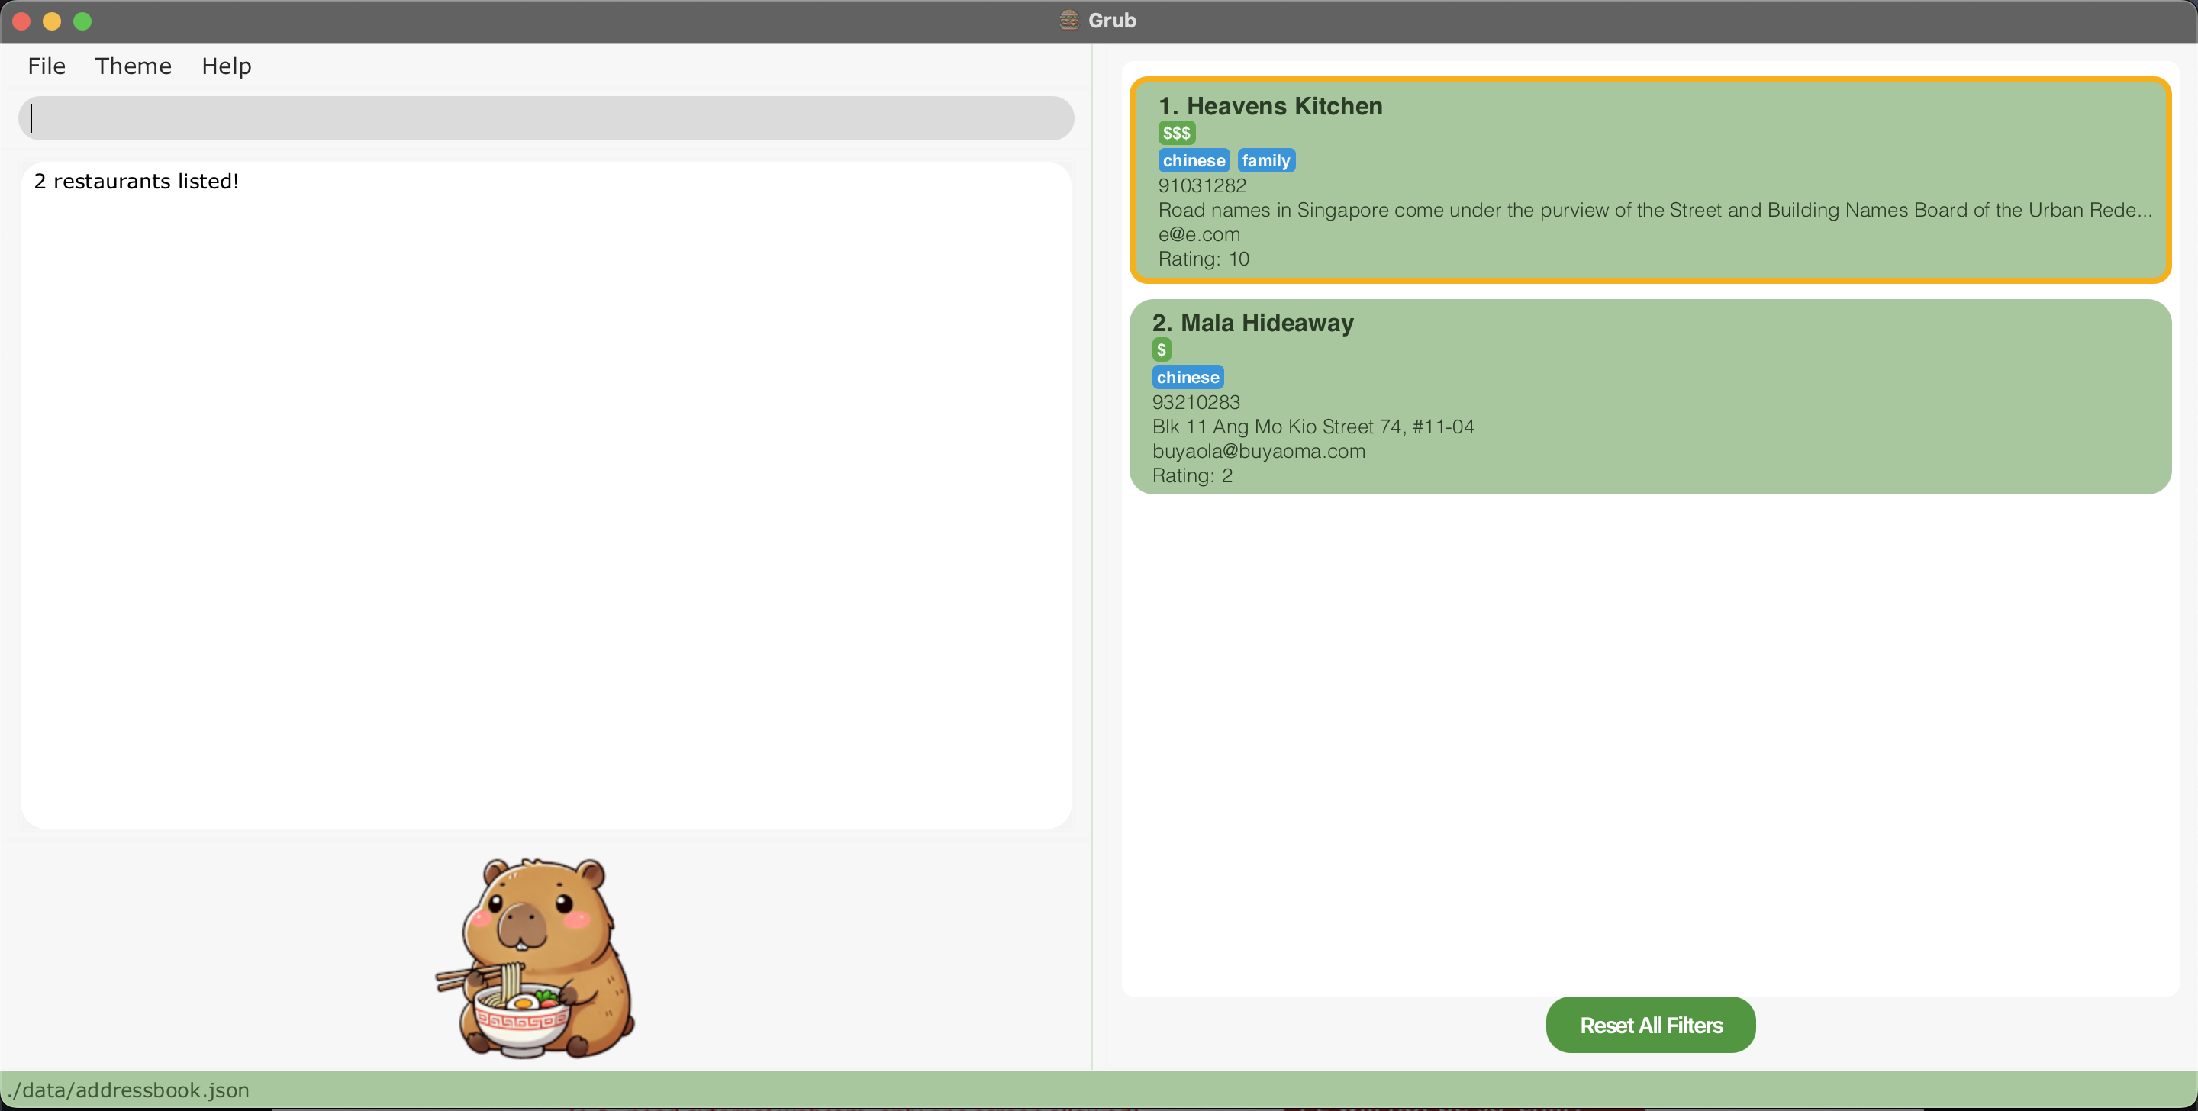Click the chinese tag on Heavens Kitchen
The image size is (2198, 1111).
pos(1193,160)
